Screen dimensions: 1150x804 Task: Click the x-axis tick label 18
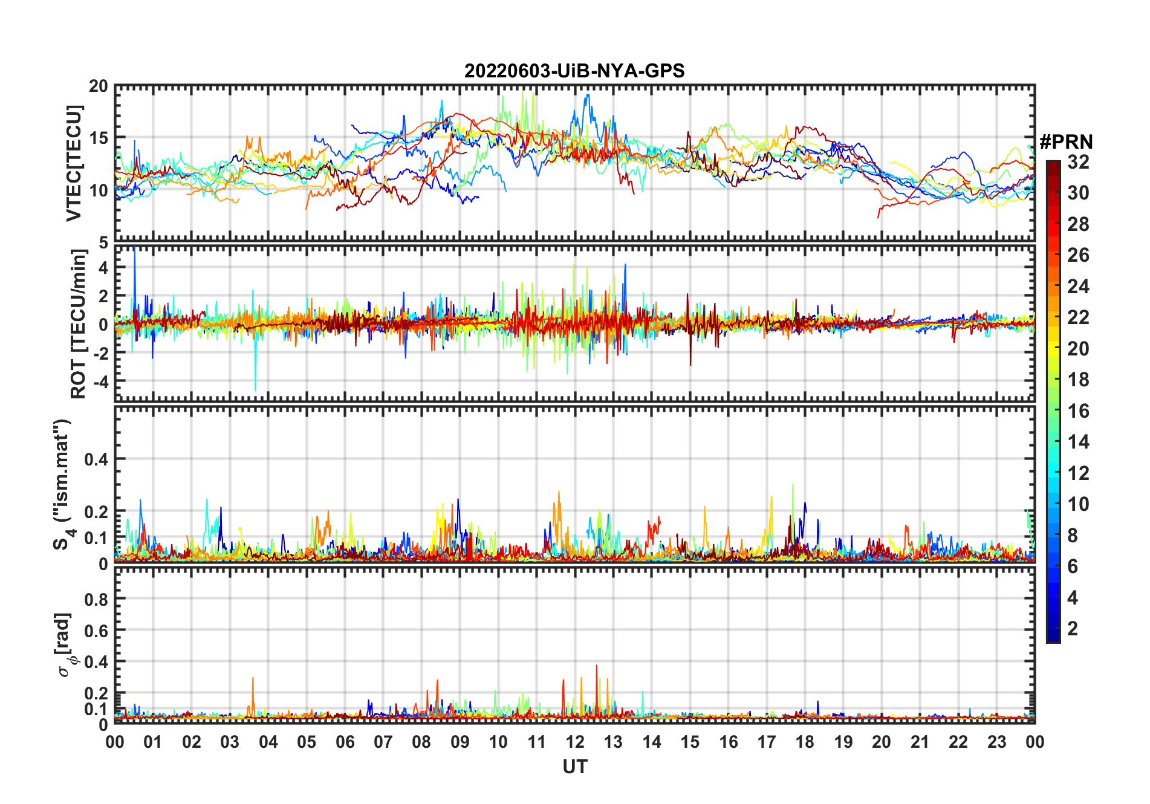[805, 742]
